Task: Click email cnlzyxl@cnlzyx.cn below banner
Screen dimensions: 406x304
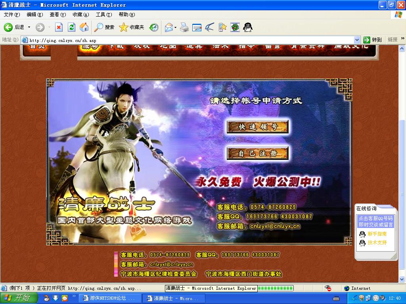Action: 171,264
